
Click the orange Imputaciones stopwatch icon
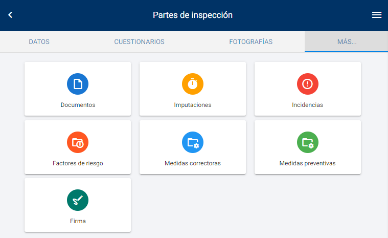pyautogui.click(x=193, y=84)
